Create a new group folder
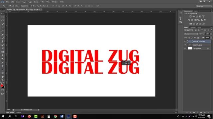 (x=201, y=112)
